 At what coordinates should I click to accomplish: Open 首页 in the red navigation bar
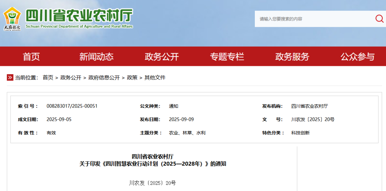pos(31,57)
